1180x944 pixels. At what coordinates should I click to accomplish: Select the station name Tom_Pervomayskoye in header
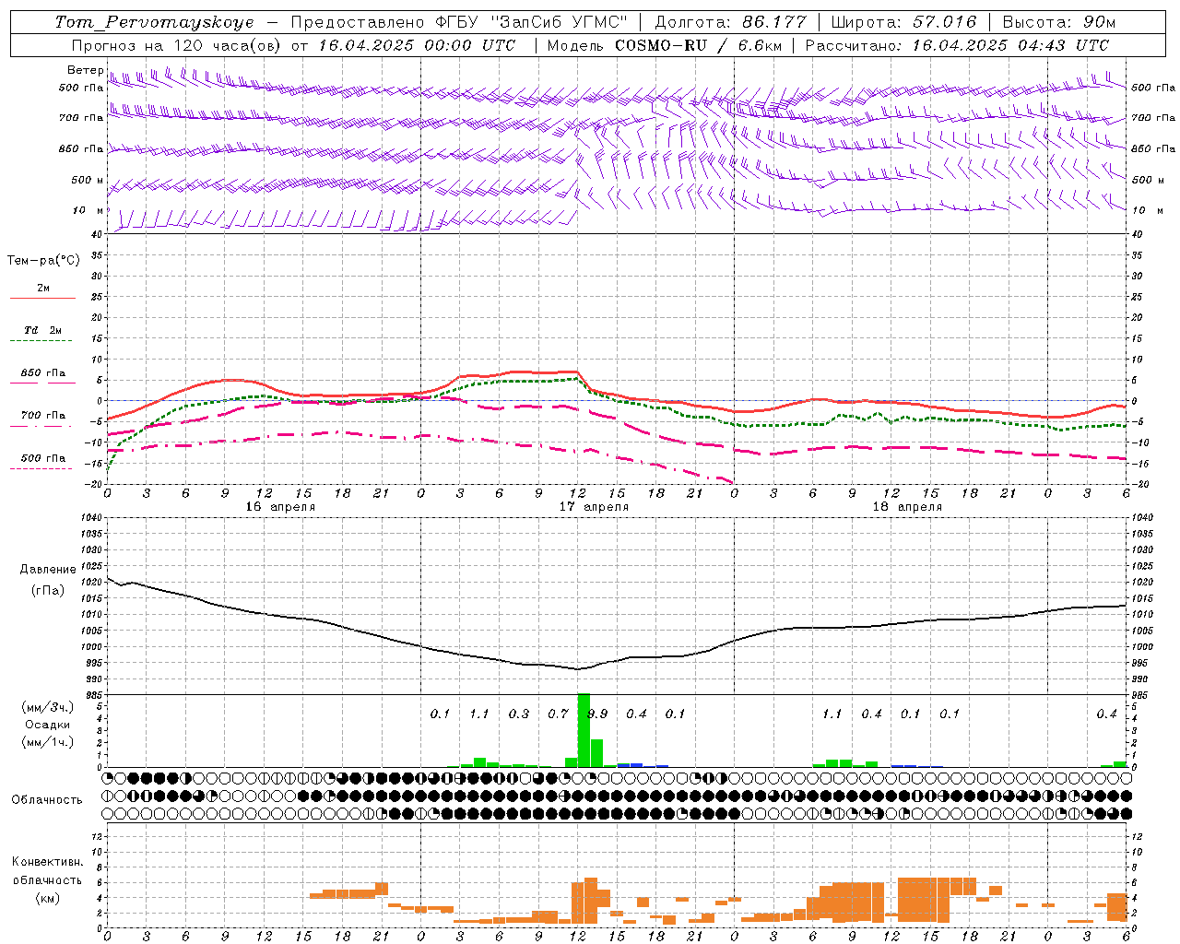(154, 22)
